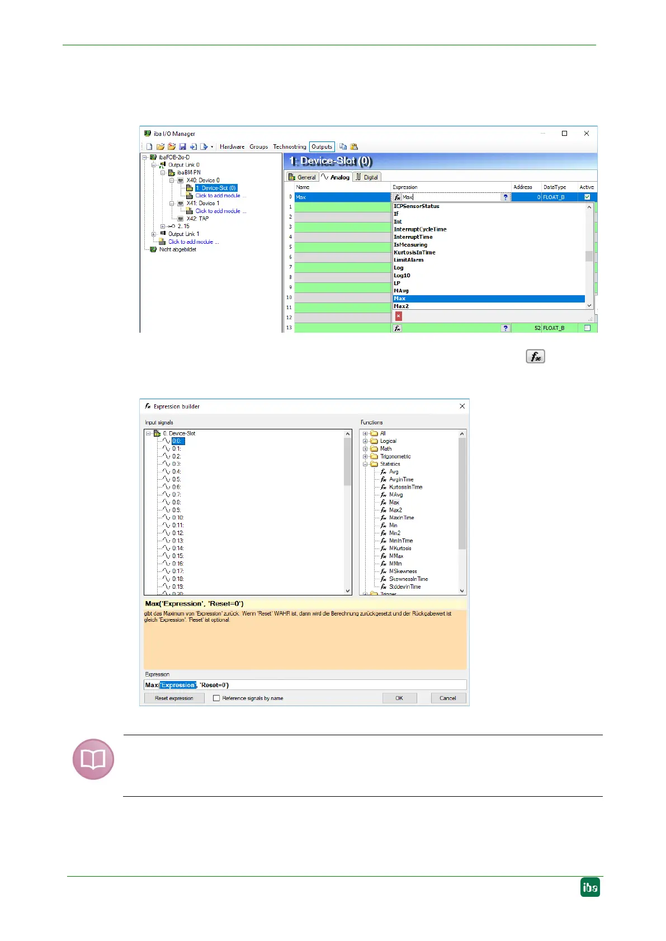Click the standalone fx button below the I/O Manager
Viewport: 666px width, 941px height.
[535, 356]
